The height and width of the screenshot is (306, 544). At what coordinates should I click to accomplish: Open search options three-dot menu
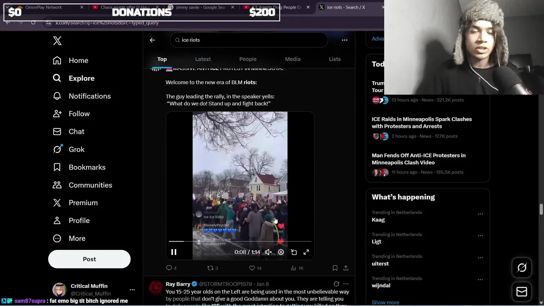(x=345, y=40)
